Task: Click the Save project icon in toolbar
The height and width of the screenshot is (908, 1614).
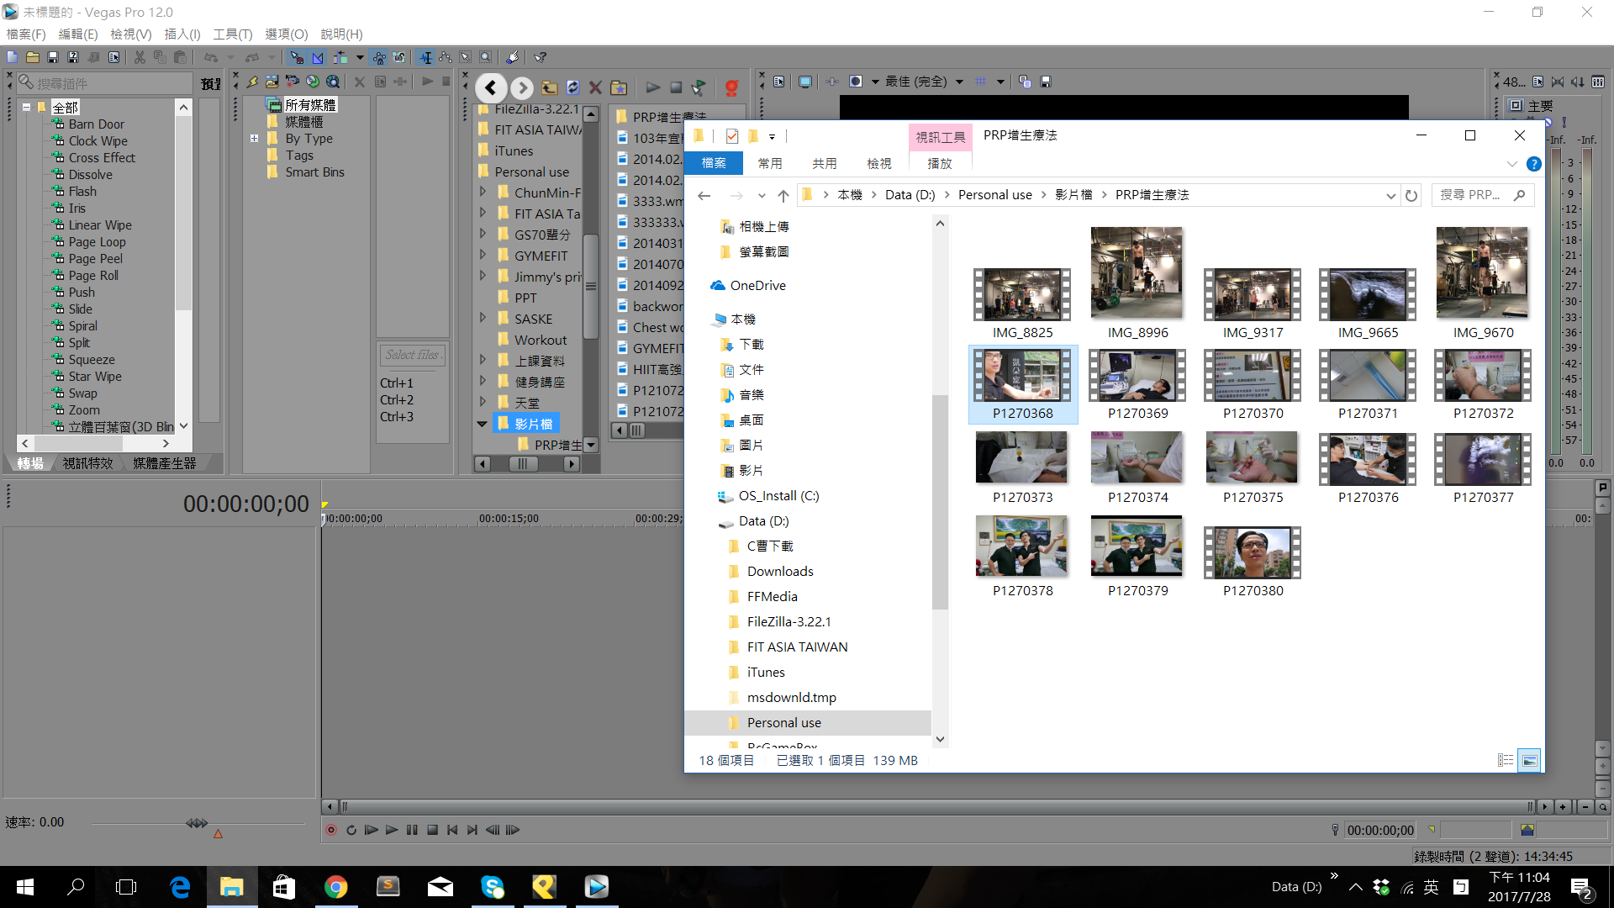Action: [x=53, y=57]
